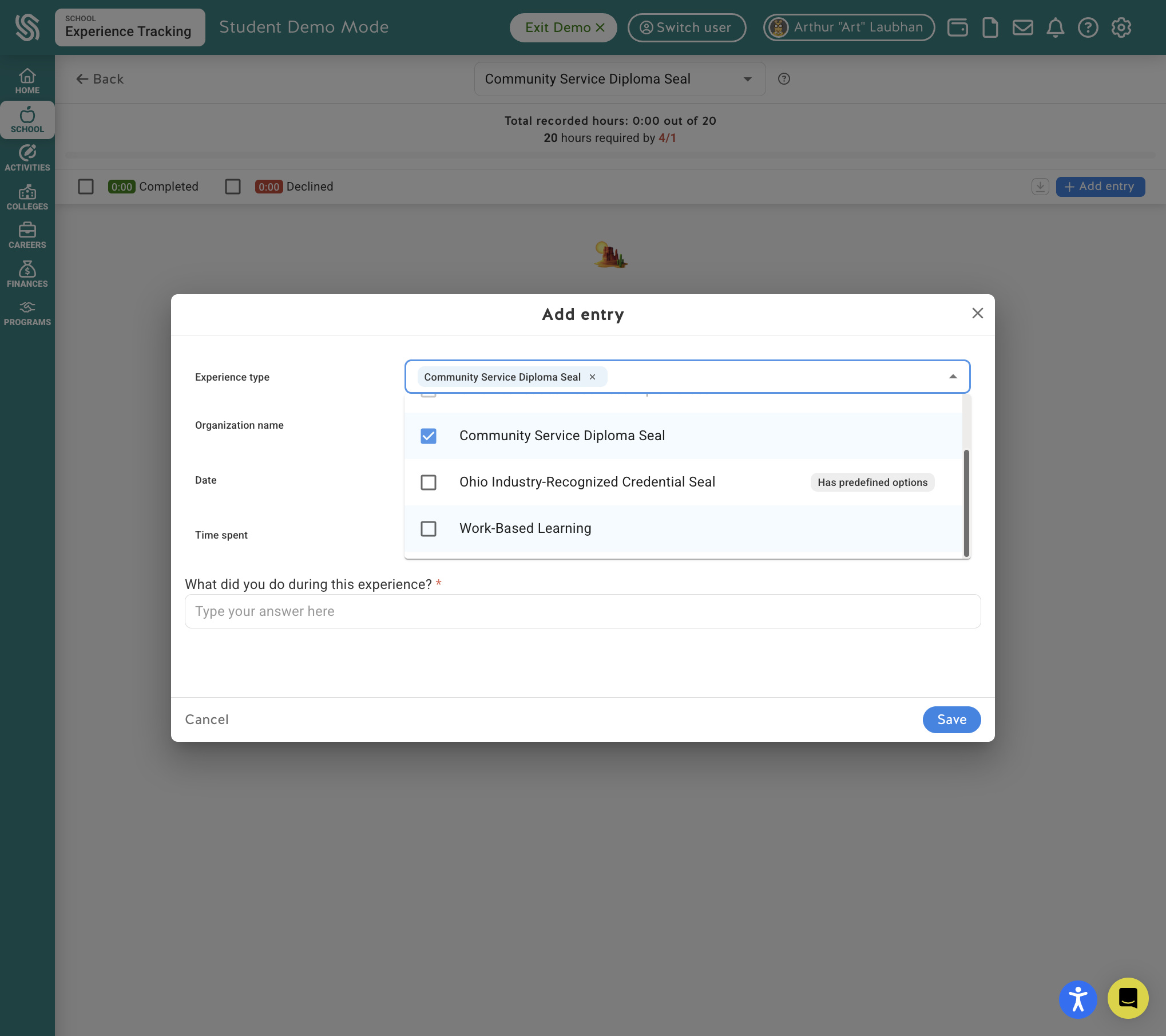This screenshot has height=1036, width=1166.
Task: Open the wallet icon in header
Action: coord(958,27)
